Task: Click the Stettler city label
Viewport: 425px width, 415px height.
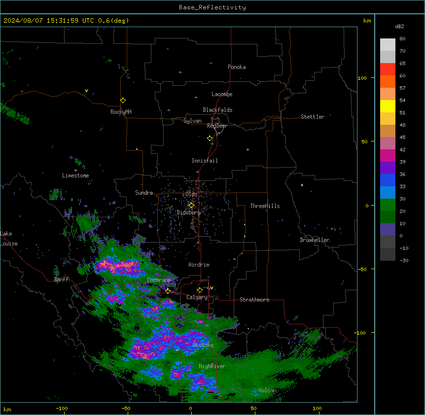Action: point(313,117)
